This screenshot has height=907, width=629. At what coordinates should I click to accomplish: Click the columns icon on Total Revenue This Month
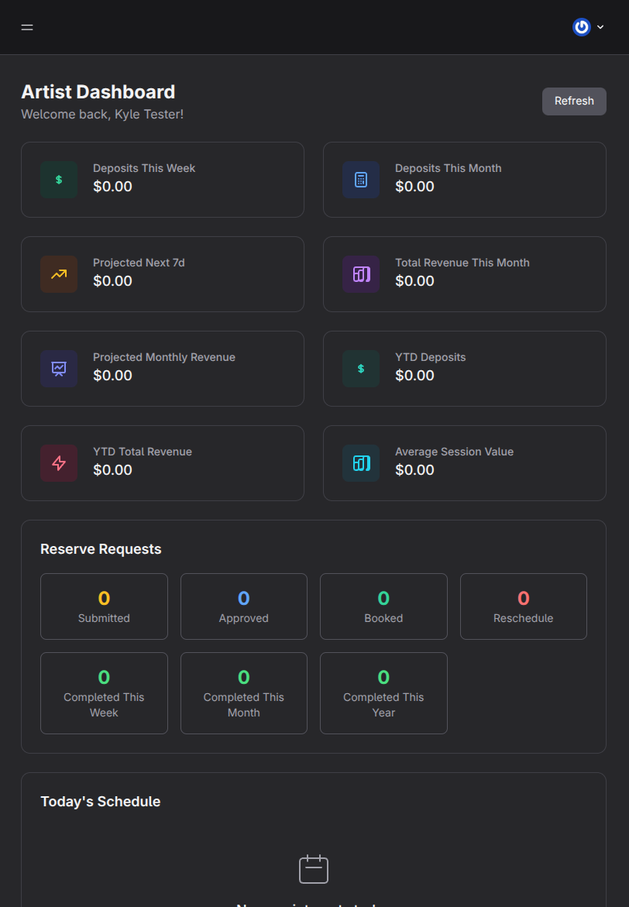click(361, 273)
